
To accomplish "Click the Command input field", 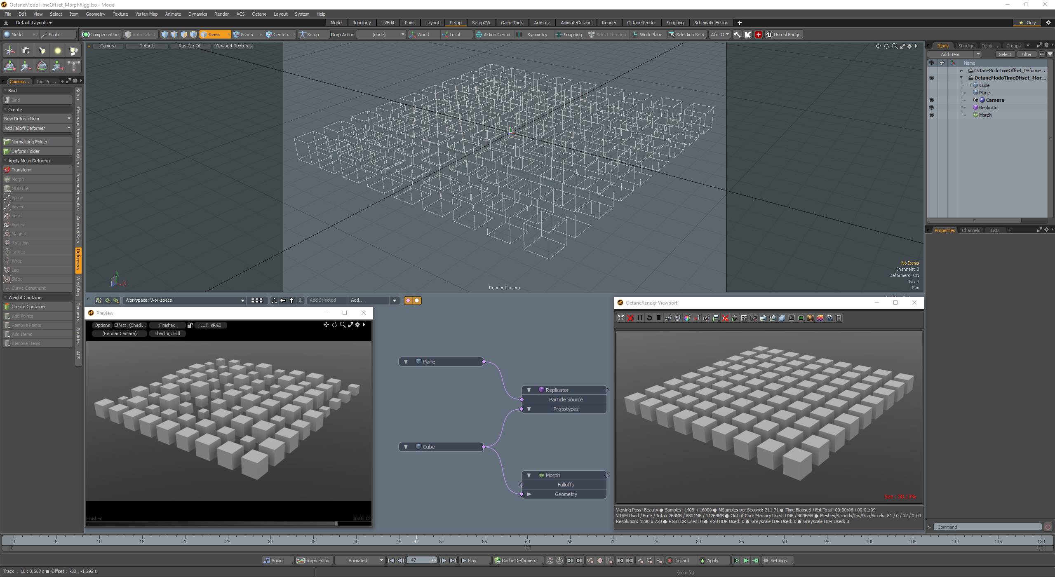I will 987,527.
